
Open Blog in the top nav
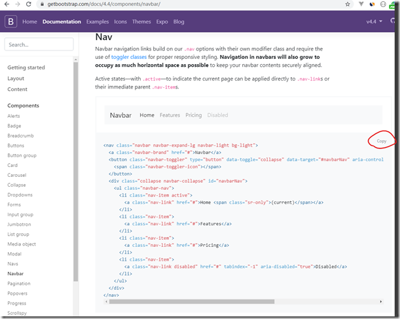pos(179,22)
